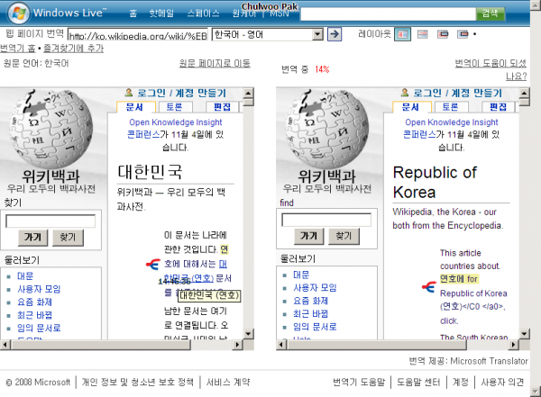Click the Wikipedia search field in original pane
This screenshot has width=541, height=397.
50,221
